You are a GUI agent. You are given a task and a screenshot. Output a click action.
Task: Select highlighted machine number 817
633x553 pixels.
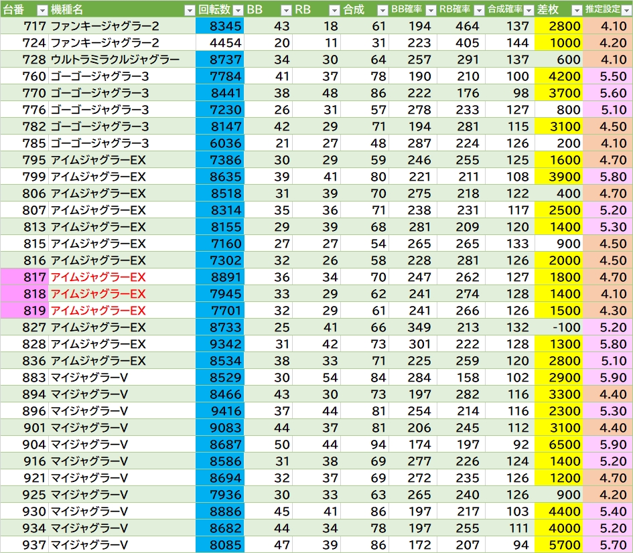(x=24, y=277)
